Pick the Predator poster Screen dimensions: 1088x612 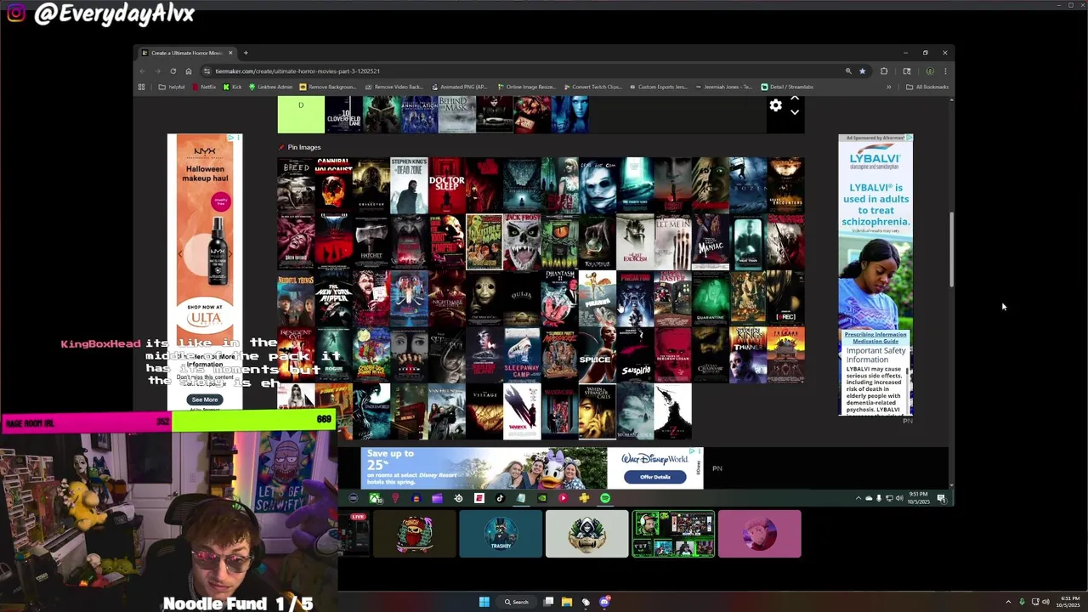coord(635,298)
